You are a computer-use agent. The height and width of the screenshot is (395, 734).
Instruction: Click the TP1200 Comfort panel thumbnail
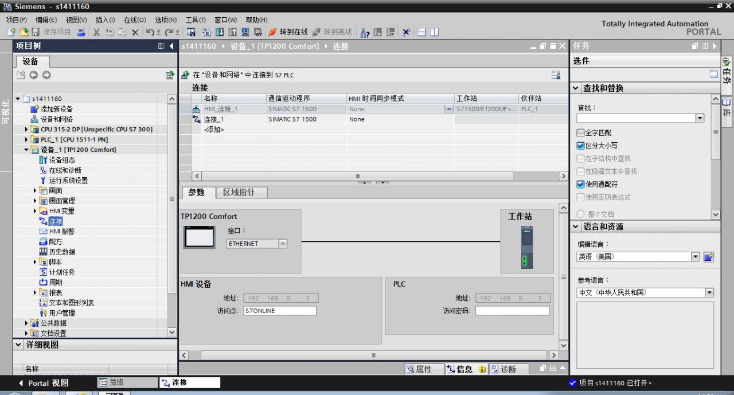tap(200, 237)
